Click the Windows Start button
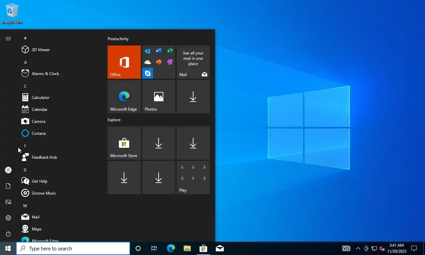 pyautogui.click(x=8, y=248)
